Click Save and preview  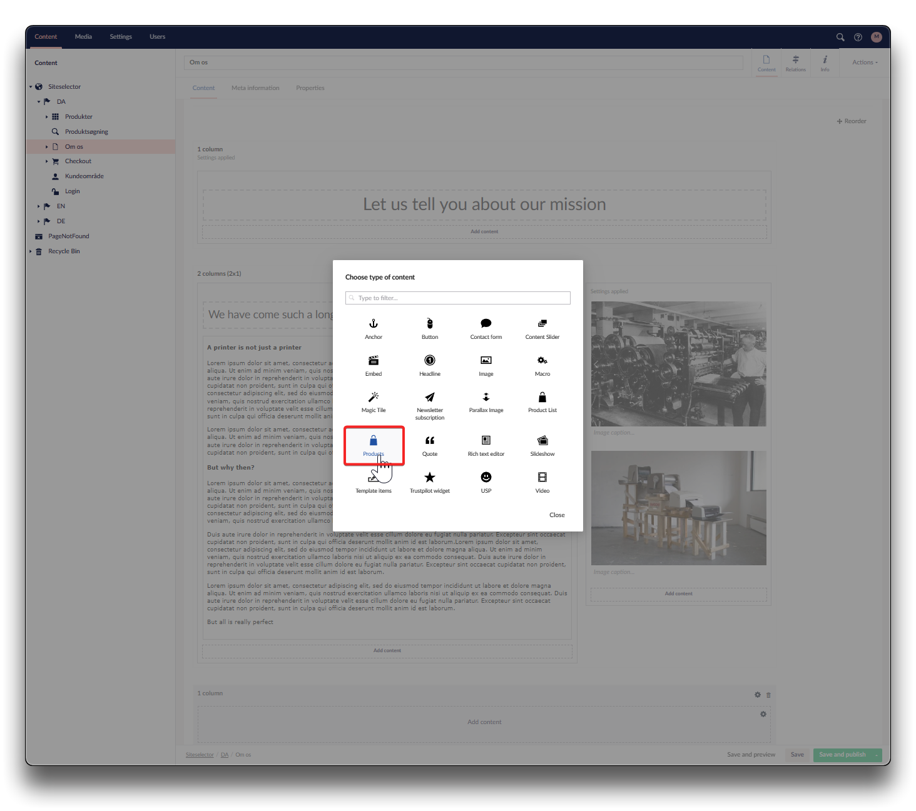(751, 755)
